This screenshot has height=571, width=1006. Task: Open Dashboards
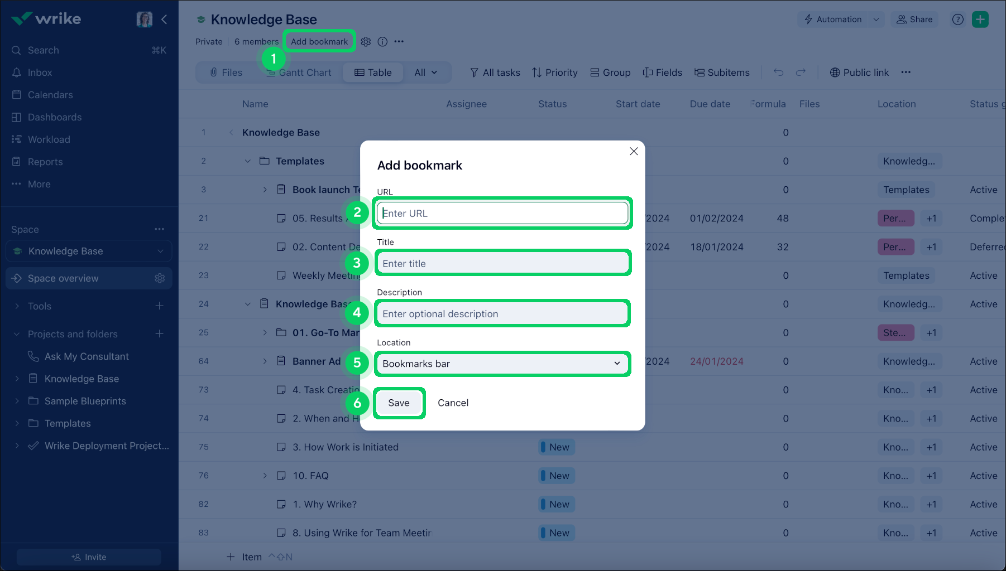pos(53,117)
